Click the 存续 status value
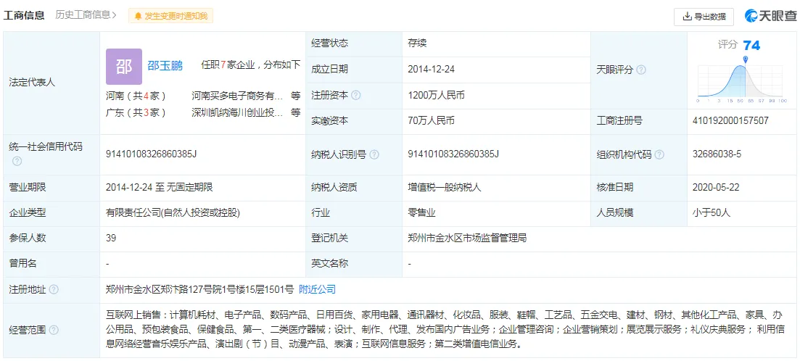Screen dimensions: 800x361 coord(417,43)
